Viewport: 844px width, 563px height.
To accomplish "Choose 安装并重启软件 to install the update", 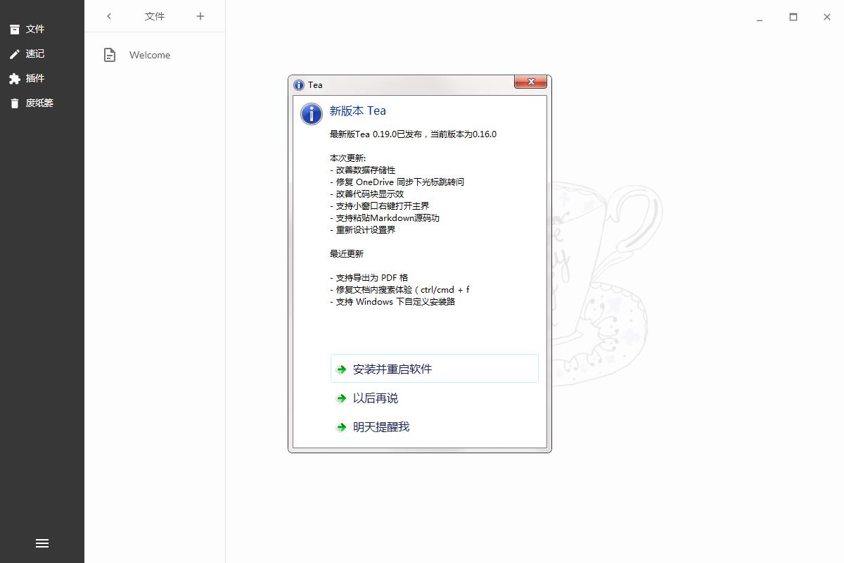I will click(x=435, y=369).
